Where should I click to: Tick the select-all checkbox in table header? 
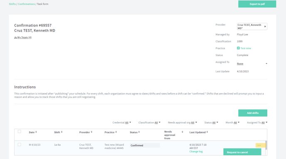tap(20, 132)
